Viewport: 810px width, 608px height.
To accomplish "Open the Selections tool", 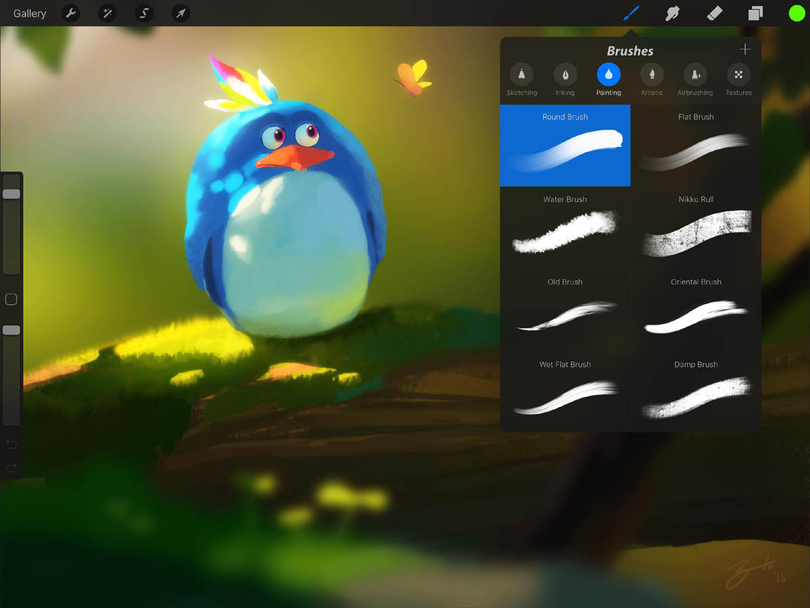I will tap(144, 13).
